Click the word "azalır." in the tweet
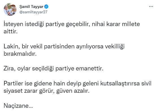The height and width of the screenshot is (112, 157). click(x=81, y=91)
